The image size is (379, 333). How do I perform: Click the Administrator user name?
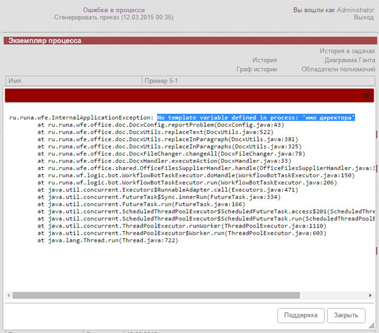click(355, 10)
